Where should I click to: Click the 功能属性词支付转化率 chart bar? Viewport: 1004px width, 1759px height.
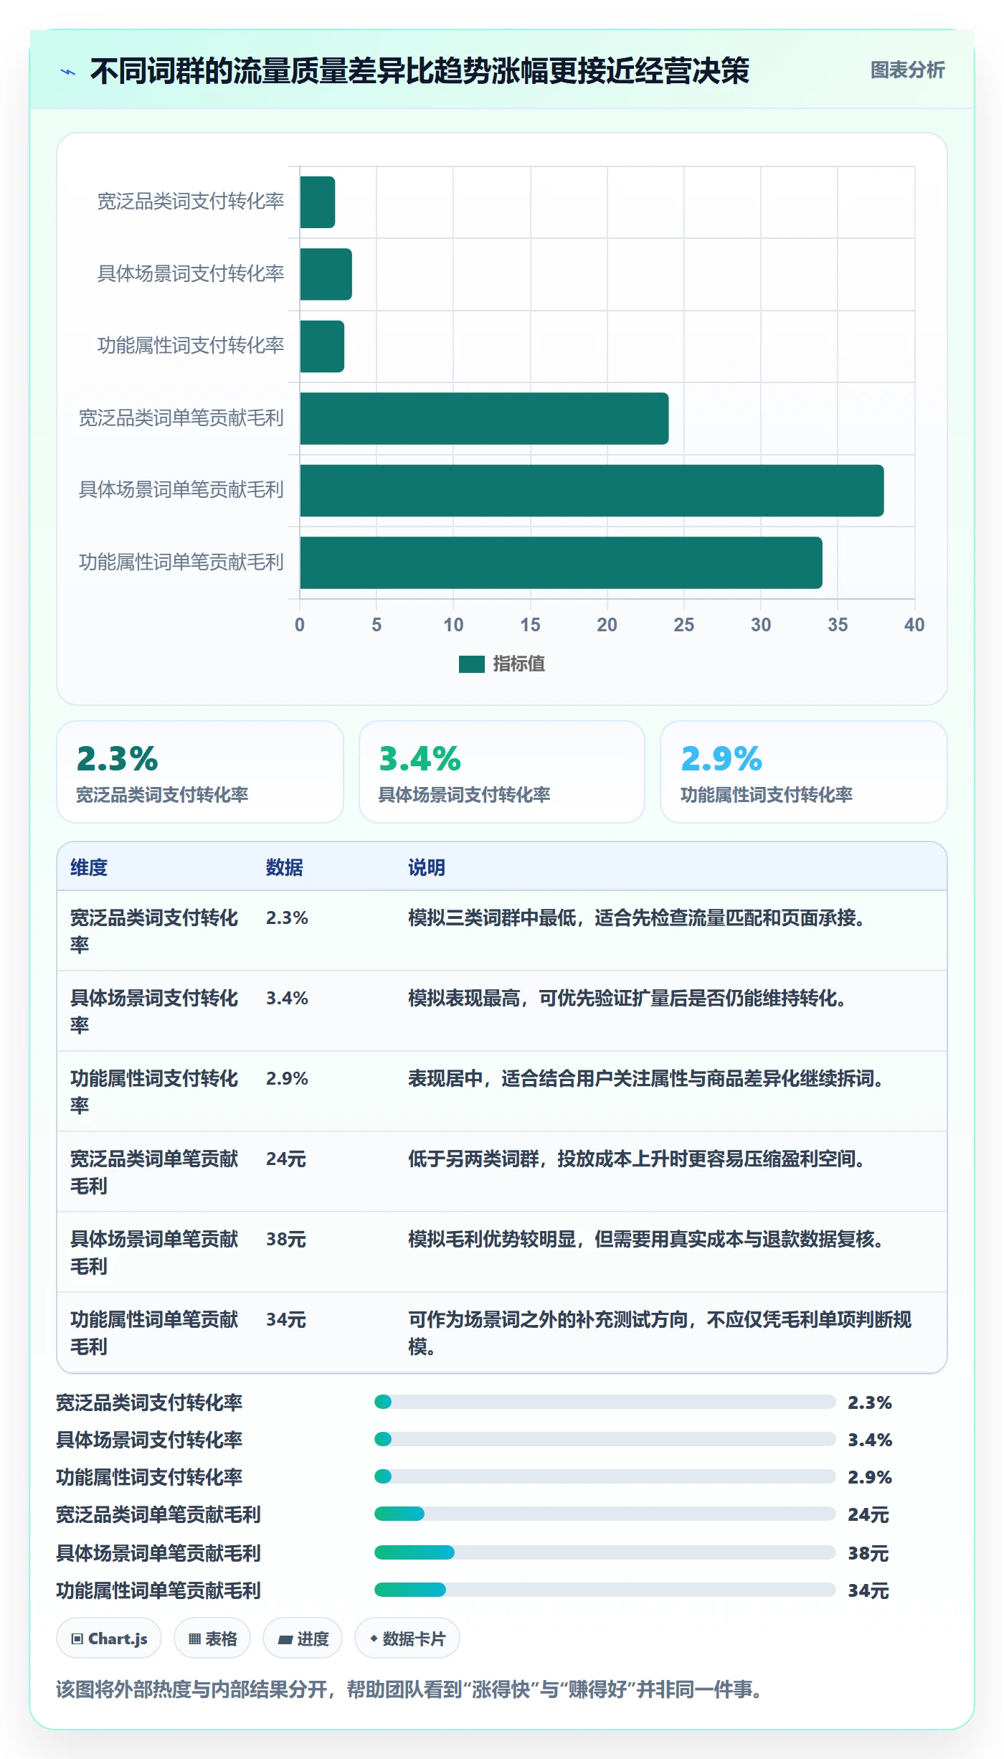pos(322,346)
